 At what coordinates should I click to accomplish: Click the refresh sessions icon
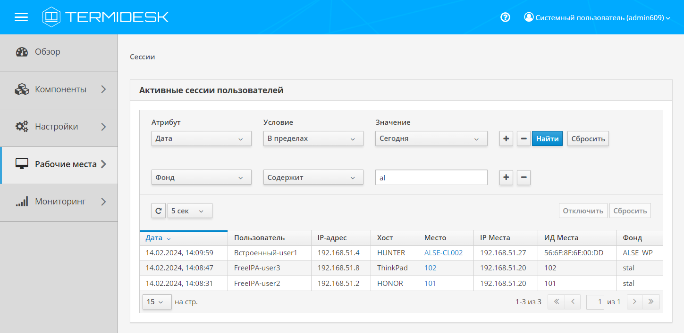click(x=159, y=211)
